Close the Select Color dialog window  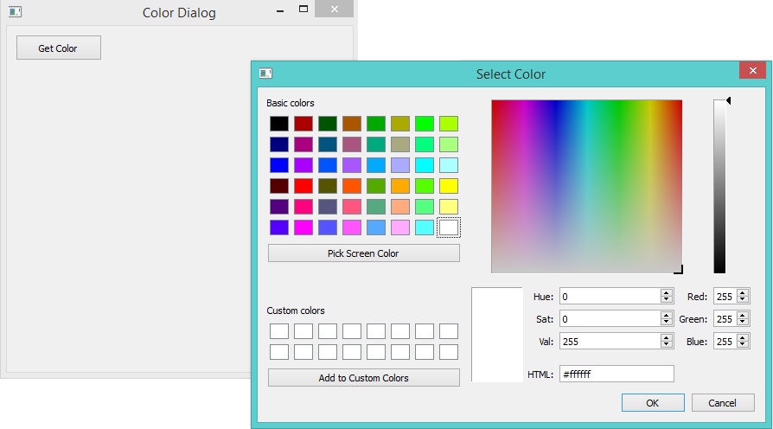coord(750,73)
